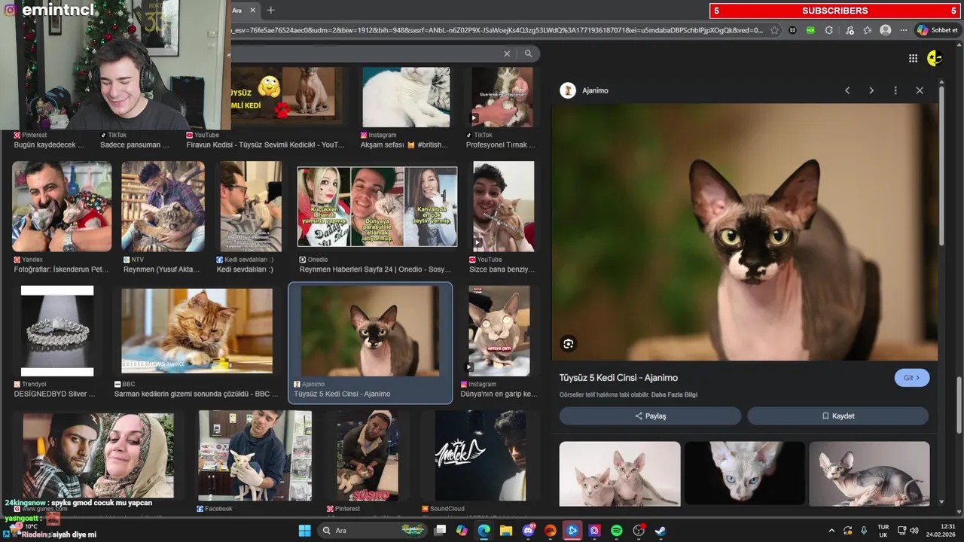Click the URL address bar

point(497,30)
